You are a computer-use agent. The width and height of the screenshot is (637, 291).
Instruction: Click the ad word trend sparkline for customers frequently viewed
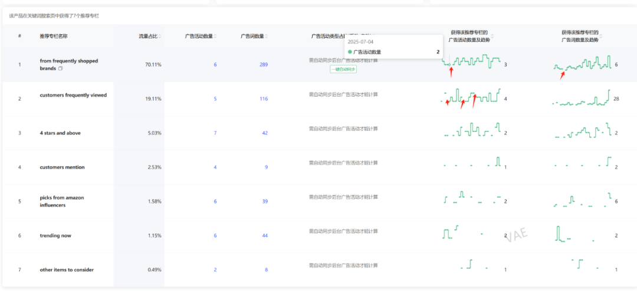click(x=582, y=99)
